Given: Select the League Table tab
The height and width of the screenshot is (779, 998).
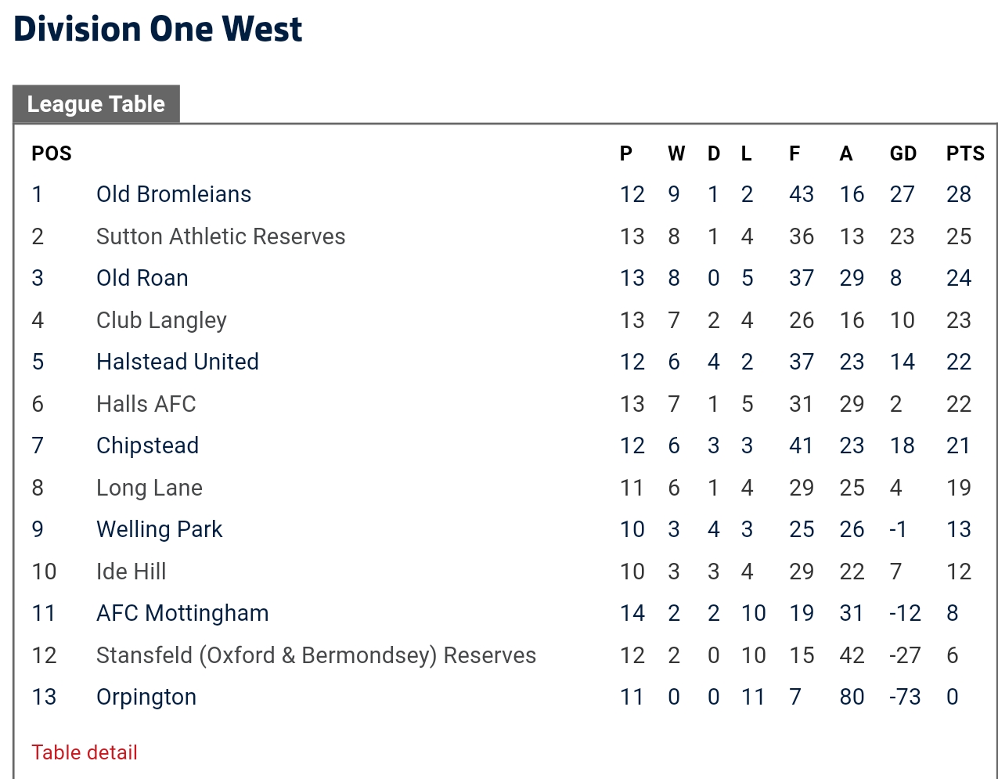Looking at the screenshot, I should tap(96, 104).
